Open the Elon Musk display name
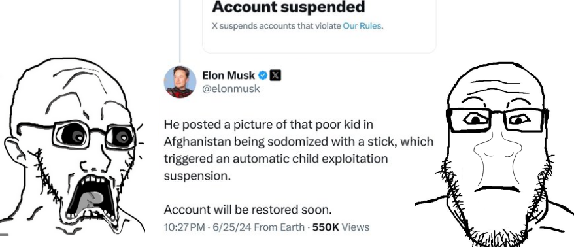The image size is (574, 247). [x=228, y=75]
